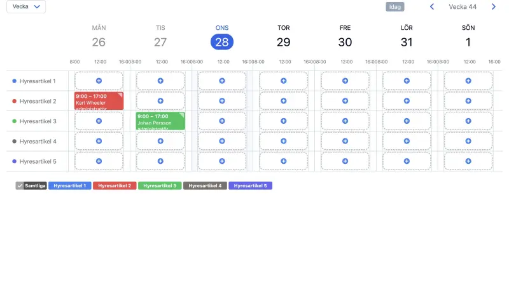
Task: Add booking for Hyresartikel 5 on Monday 26
Action: (99, 161)
